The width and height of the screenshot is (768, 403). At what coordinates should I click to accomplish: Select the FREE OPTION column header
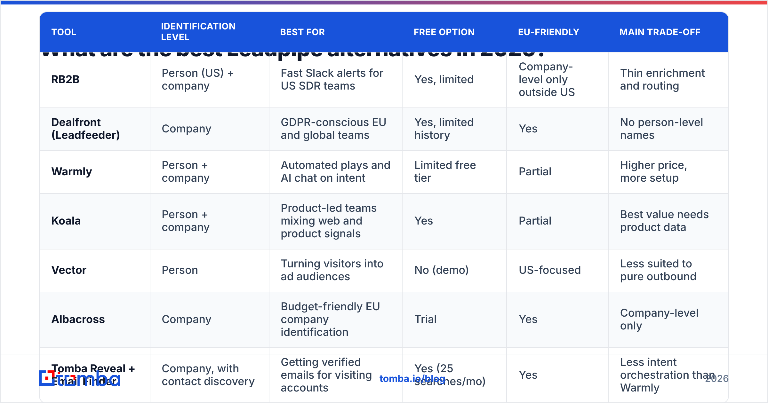click(444, 32)
